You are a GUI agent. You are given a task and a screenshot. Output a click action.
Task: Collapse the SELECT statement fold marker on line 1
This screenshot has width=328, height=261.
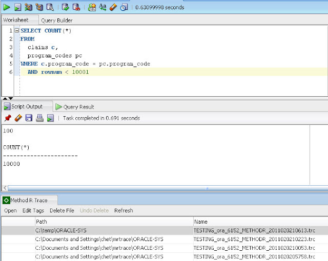[x=17, y=31]
